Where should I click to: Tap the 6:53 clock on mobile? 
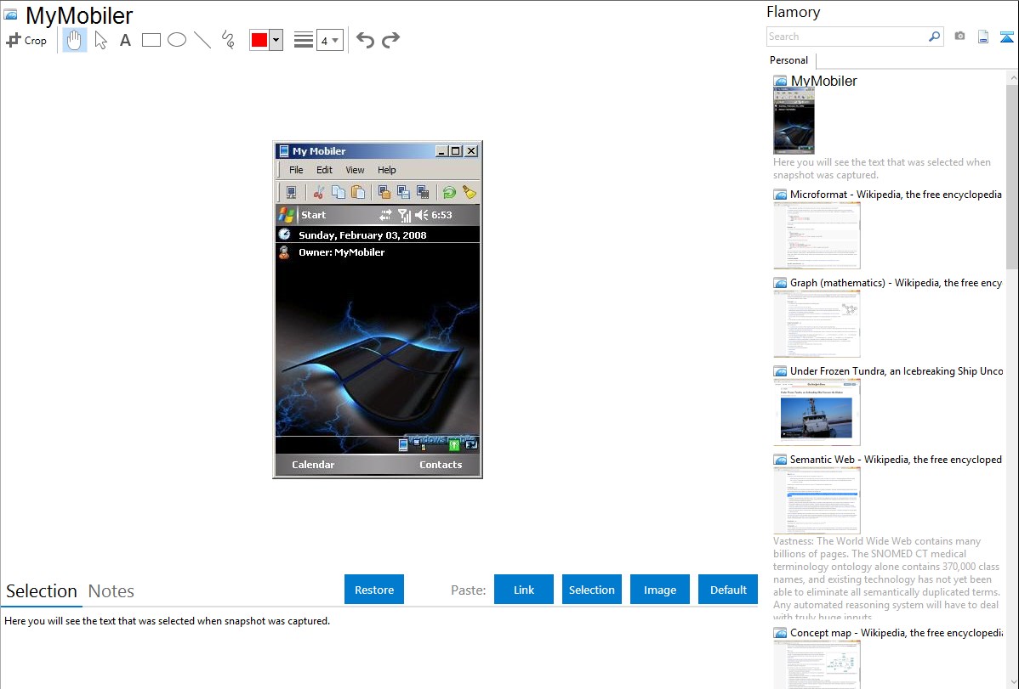tap(442, 215)
